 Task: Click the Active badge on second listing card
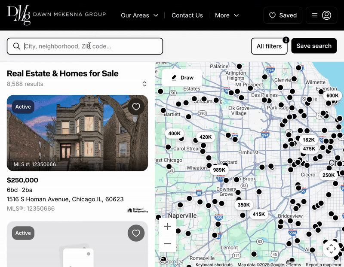click(x=23, y=233)
